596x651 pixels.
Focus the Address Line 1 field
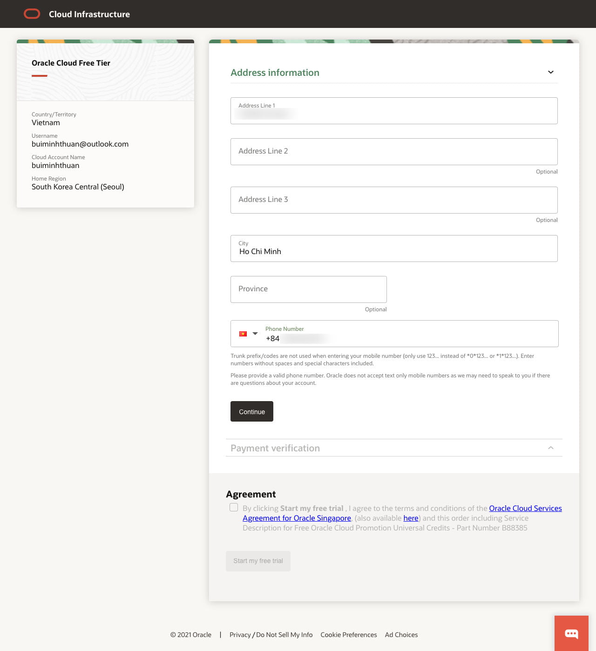pos(394,111)
